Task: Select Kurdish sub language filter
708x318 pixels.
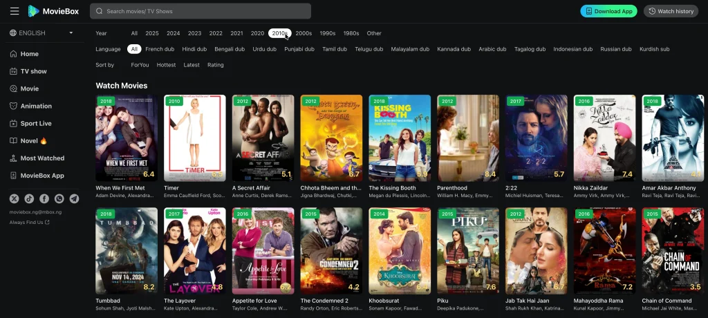Action: coord(655,49)
